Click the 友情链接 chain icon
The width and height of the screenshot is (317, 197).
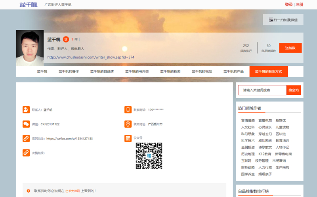pos(26,153)
